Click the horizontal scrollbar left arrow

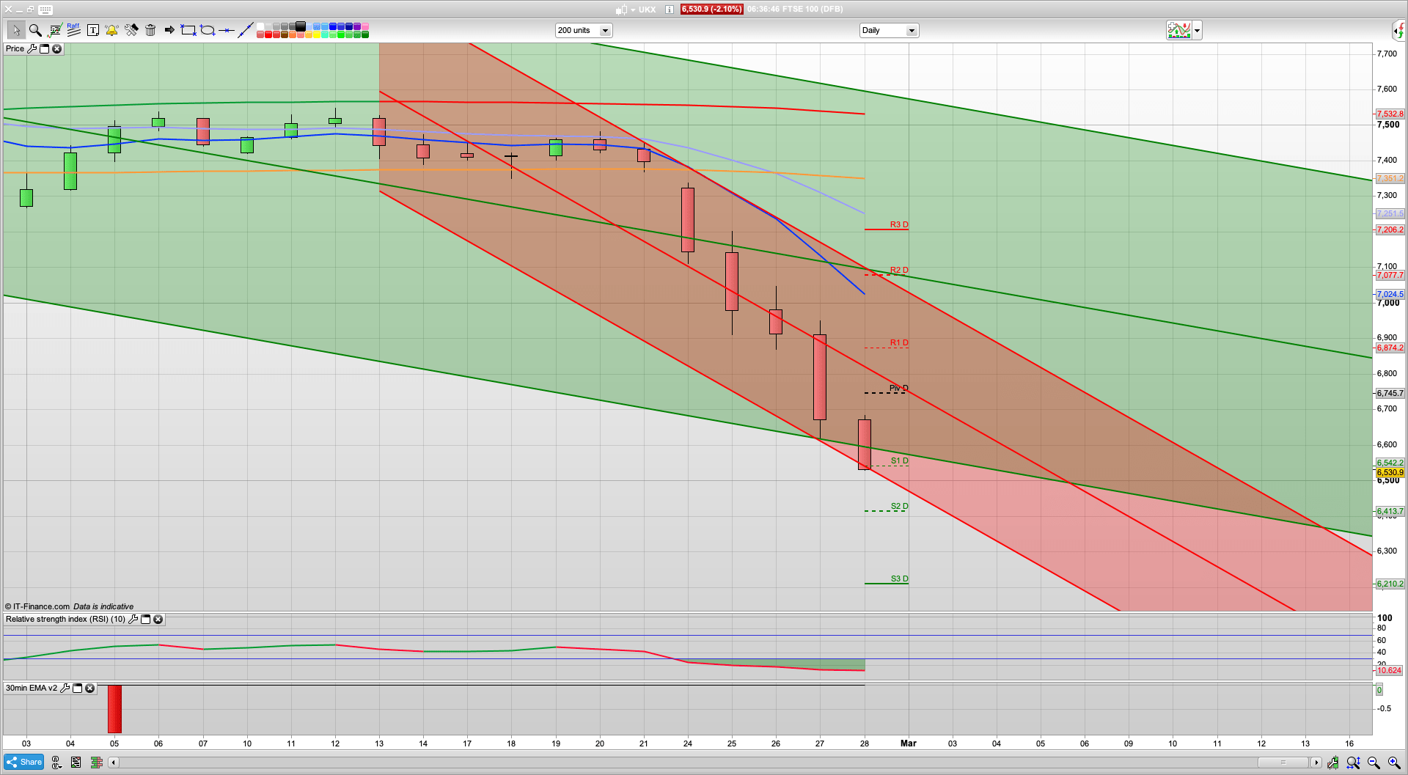(x=113, y=763)
